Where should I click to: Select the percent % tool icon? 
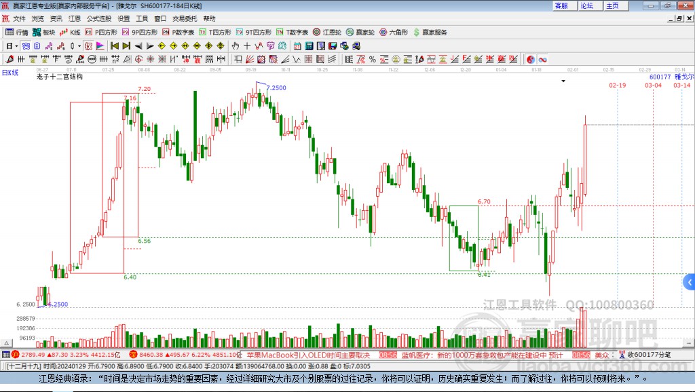[373, 60]
